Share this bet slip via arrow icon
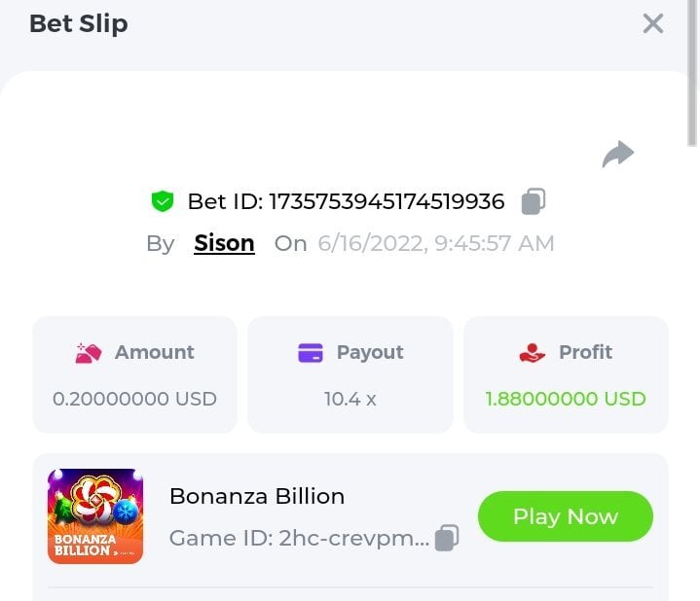The height and width of the screenshot is (601, 700). pyautogui.click(x=618, y=154)
